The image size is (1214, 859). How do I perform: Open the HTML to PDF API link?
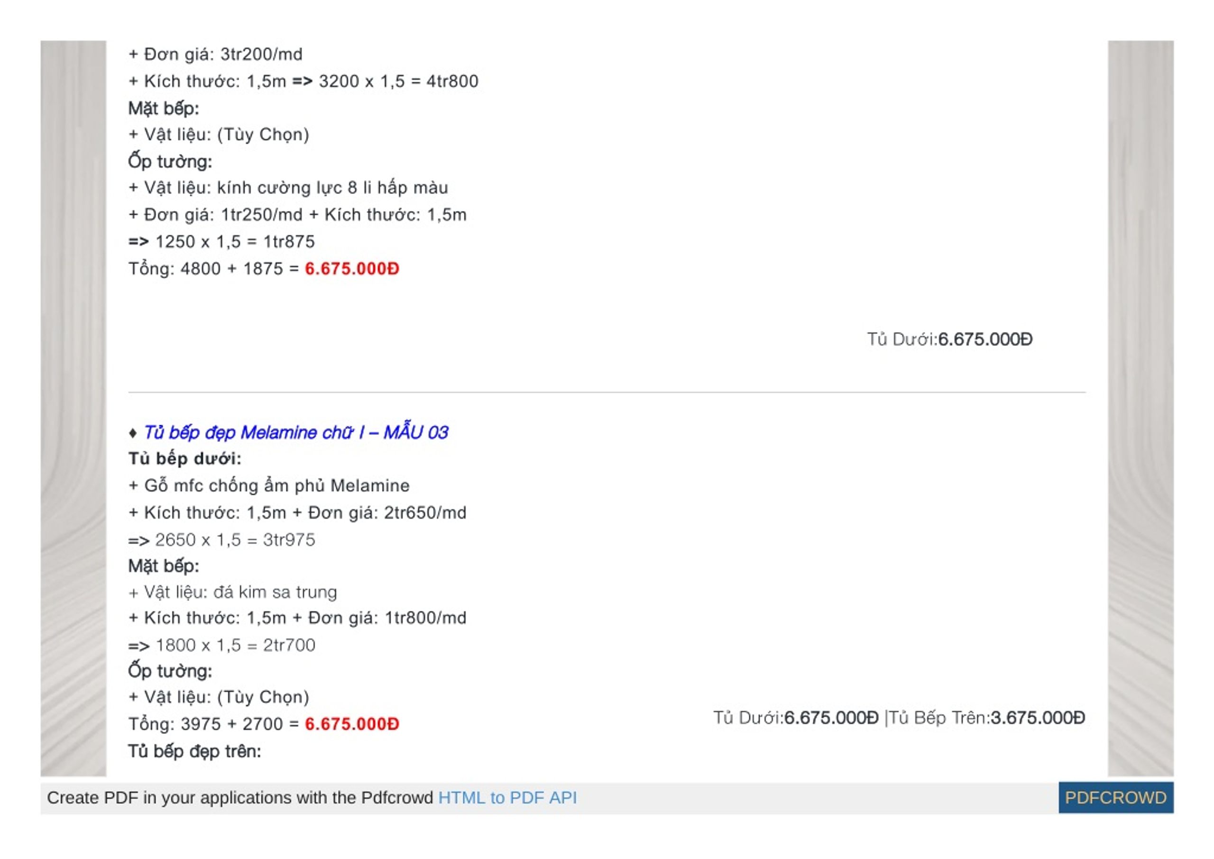pyautogui.click(x=507, y=797)
